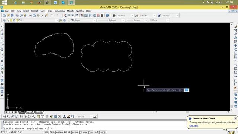Click the horizontal scrollbar right arrow

coord(229,112)
